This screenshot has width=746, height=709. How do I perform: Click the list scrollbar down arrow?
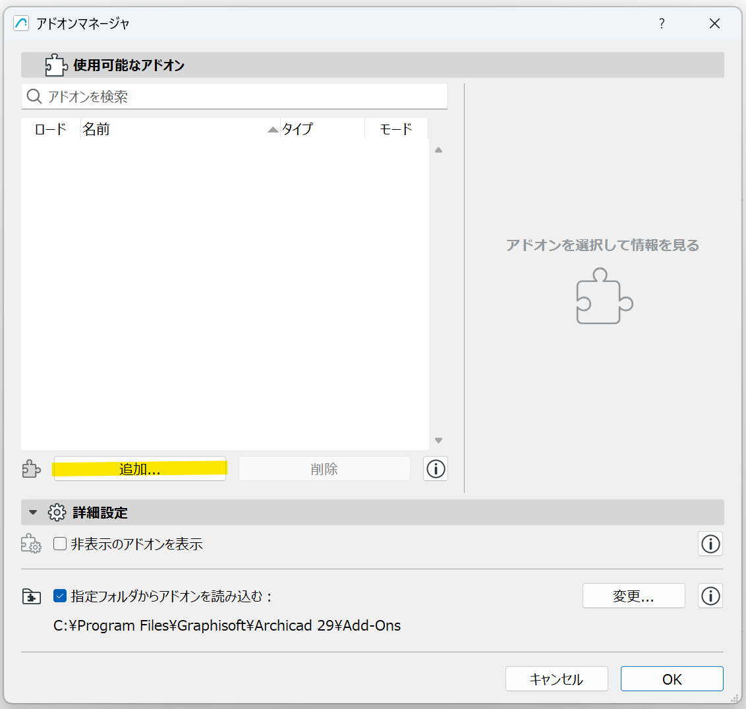(438, 441)
